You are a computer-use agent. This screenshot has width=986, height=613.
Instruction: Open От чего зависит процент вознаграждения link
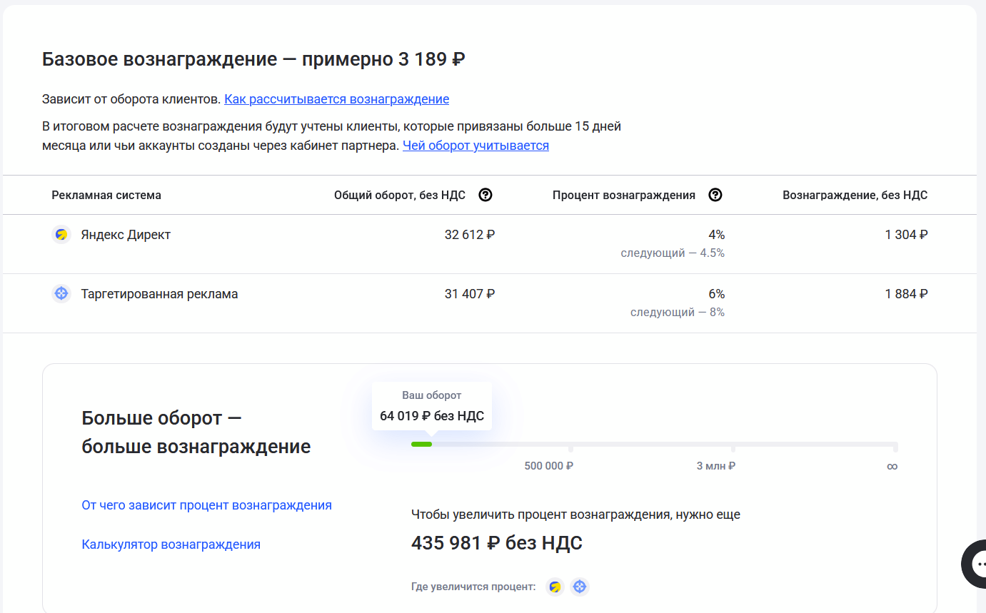point(206,505)
